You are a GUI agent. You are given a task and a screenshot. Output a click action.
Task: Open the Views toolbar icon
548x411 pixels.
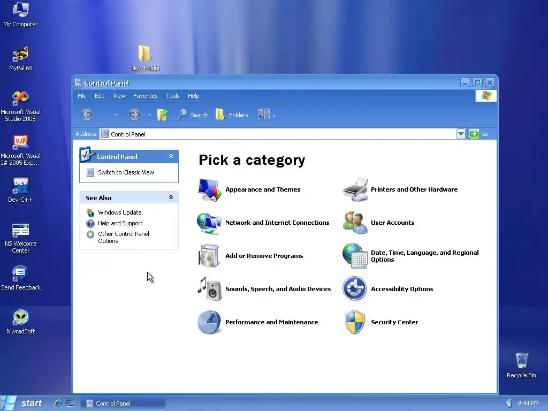click(264, 115)
